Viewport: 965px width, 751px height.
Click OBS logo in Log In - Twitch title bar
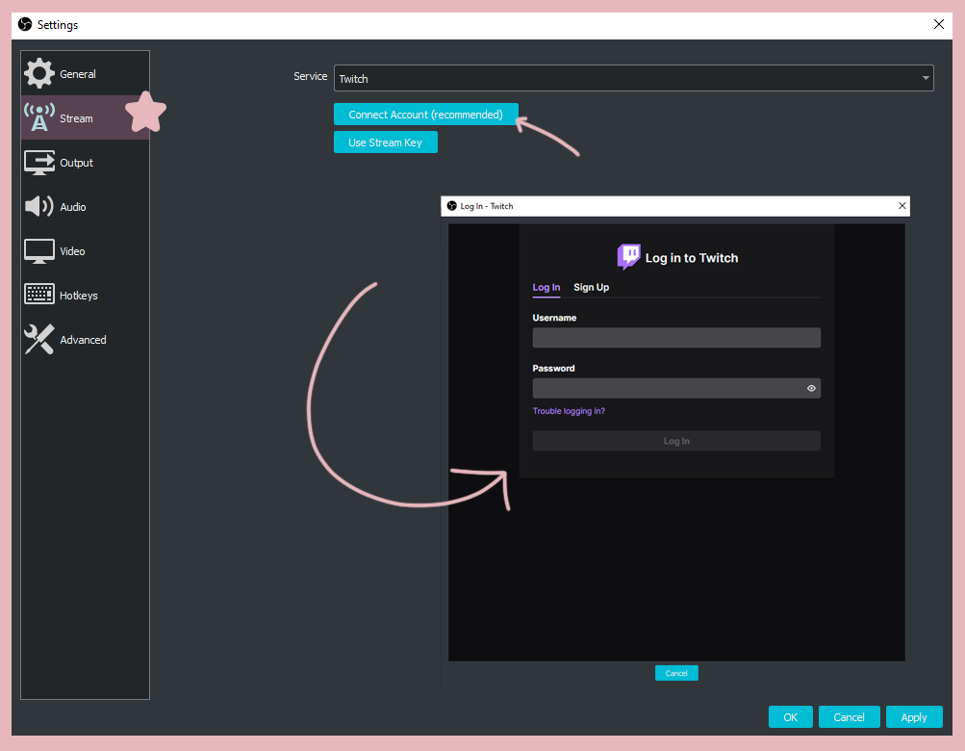(452, 206)
